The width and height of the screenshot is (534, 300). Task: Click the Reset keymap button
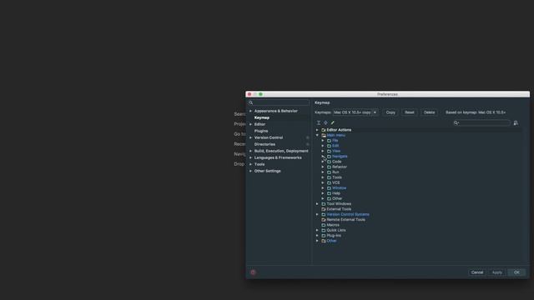click(x=410, y=112)
